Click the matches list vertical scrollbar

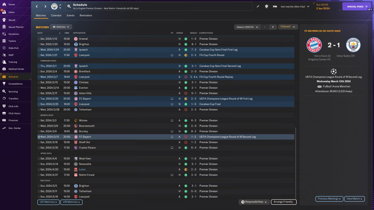[296, 163]
